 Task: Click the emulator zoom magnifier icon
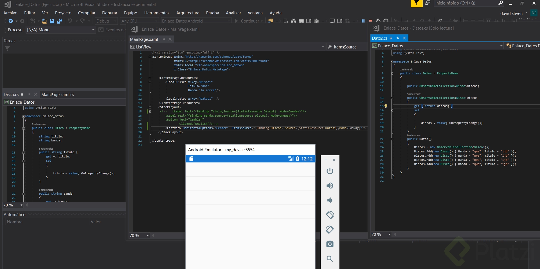330,259
